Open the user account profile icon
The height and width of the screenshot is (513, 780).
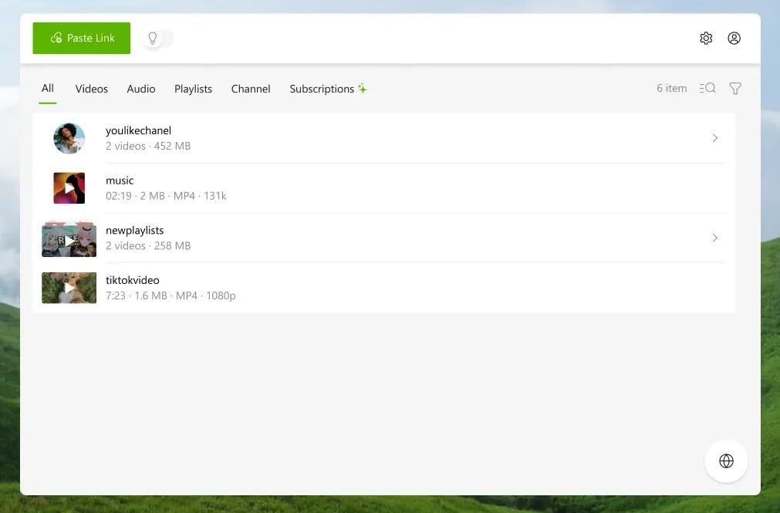click(x=734, y=38)
